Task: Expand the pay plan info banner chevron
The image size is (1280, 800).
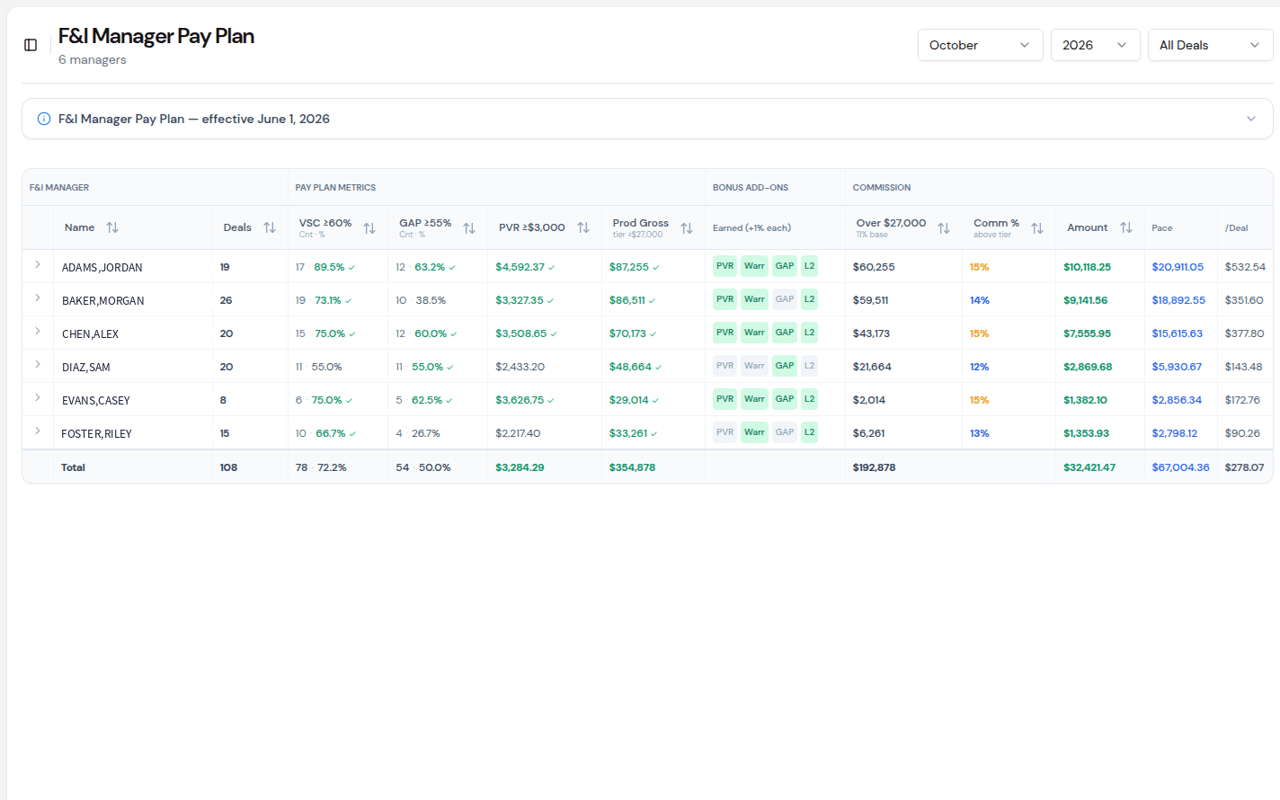Action: [1250, 119]
